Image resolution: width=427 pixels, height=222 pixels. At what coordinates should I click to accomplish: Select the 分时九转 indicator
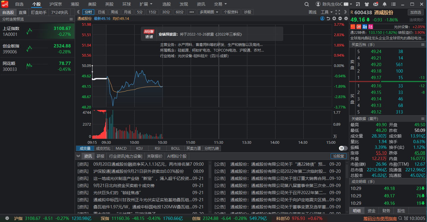point(212,148)
